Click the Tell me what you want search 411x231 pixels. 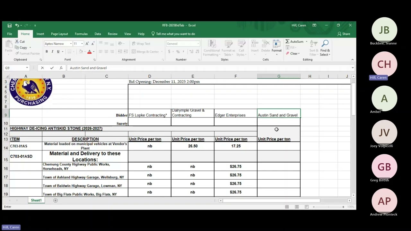pyautogui.click(x=173, y=34)
